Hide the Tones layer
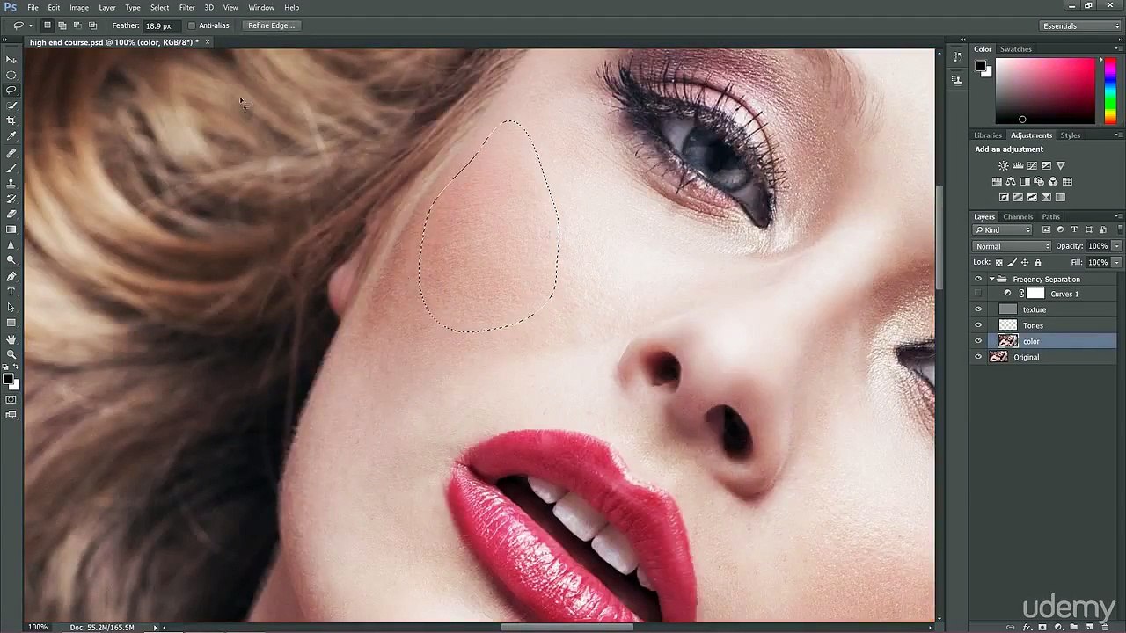 point(978,325)
